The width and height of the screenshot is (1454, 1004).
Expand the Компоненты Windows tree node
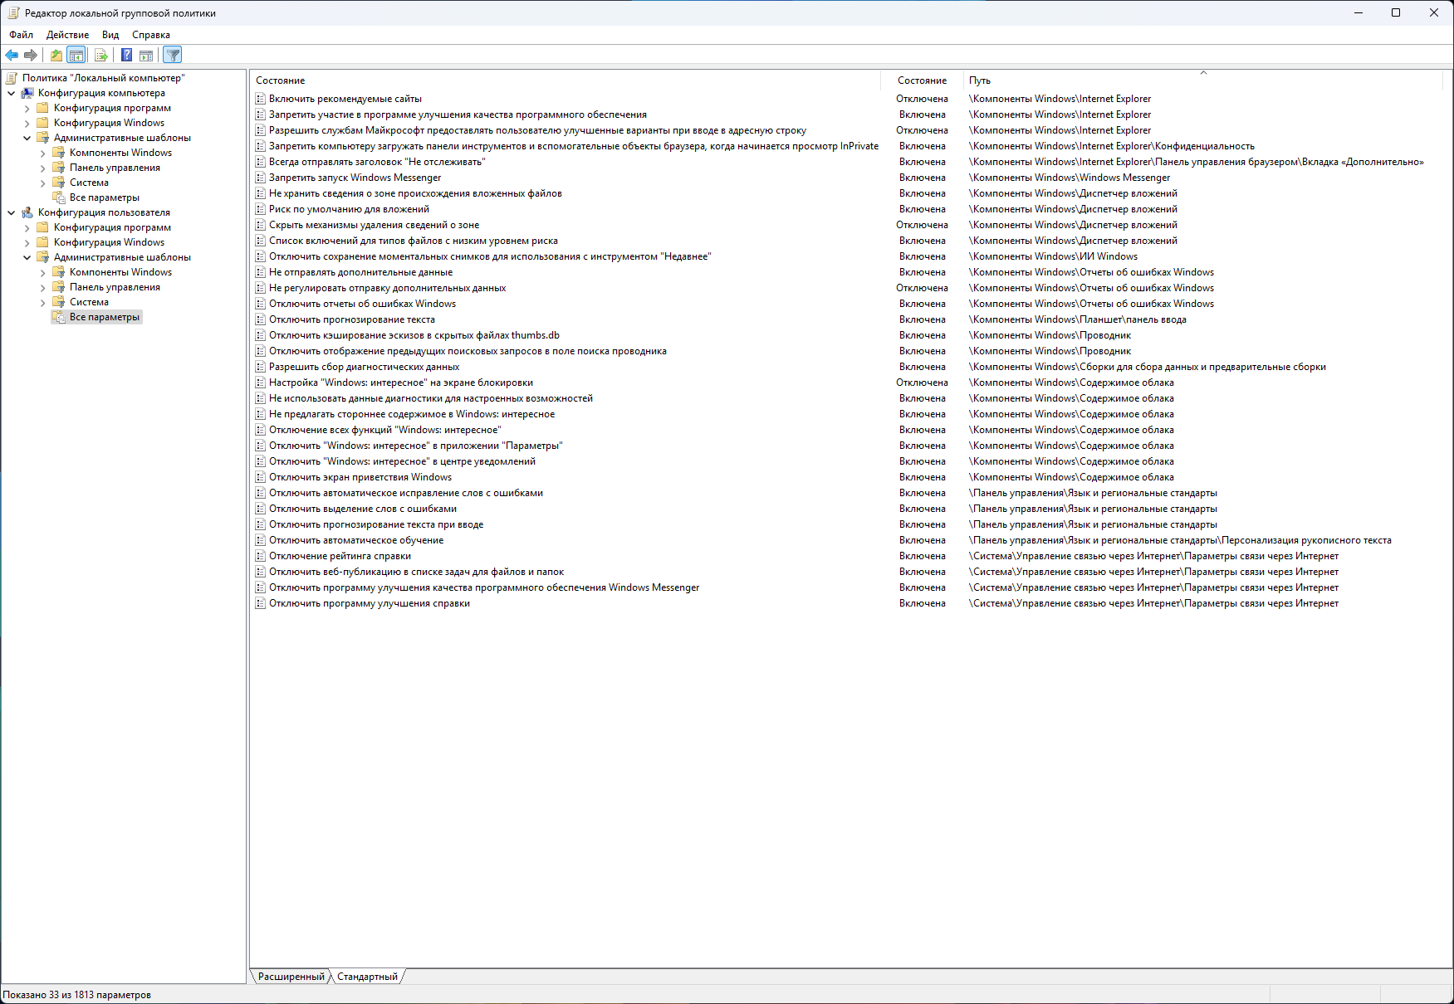pyautogui.click(x=42, y=152)
